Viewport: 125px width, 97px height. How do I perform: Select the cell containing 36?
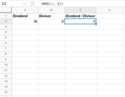(x=25, y=21)
